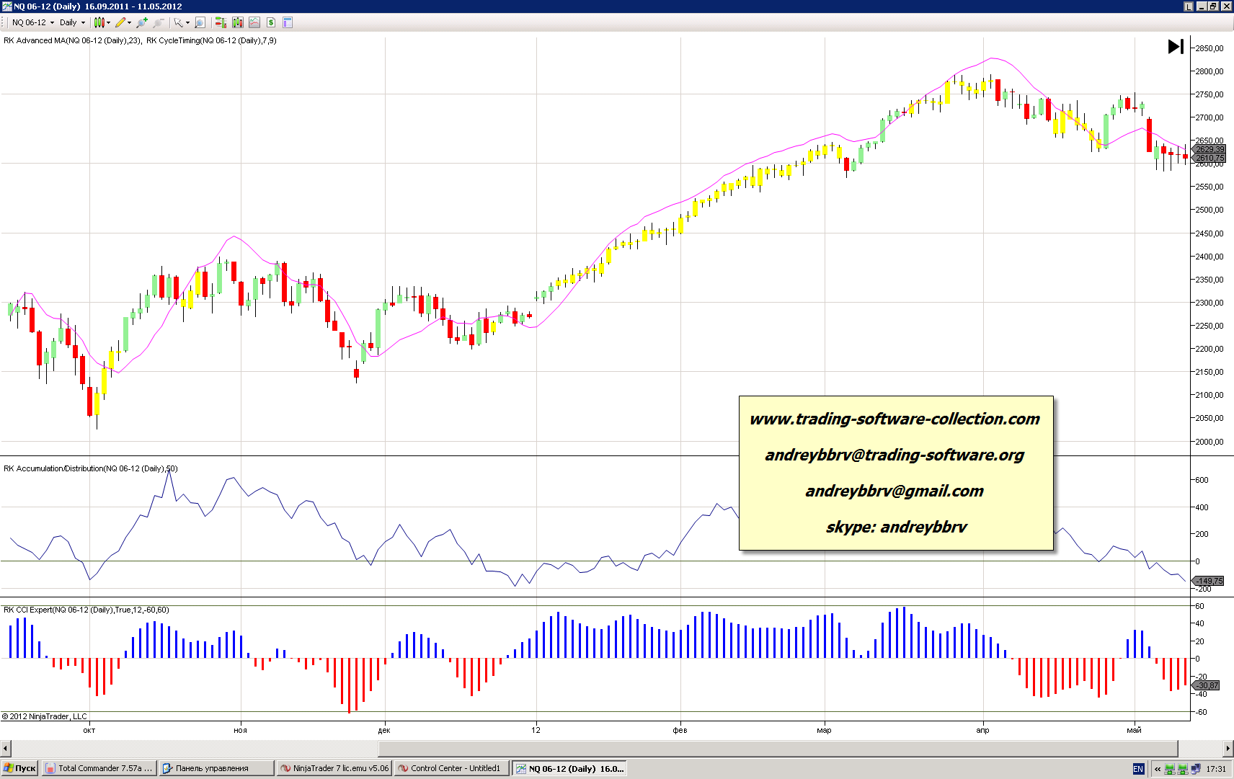Click the horizontal scrollbar right arrow
This screenshot has height=779, width=1234.
point(1228,748)
